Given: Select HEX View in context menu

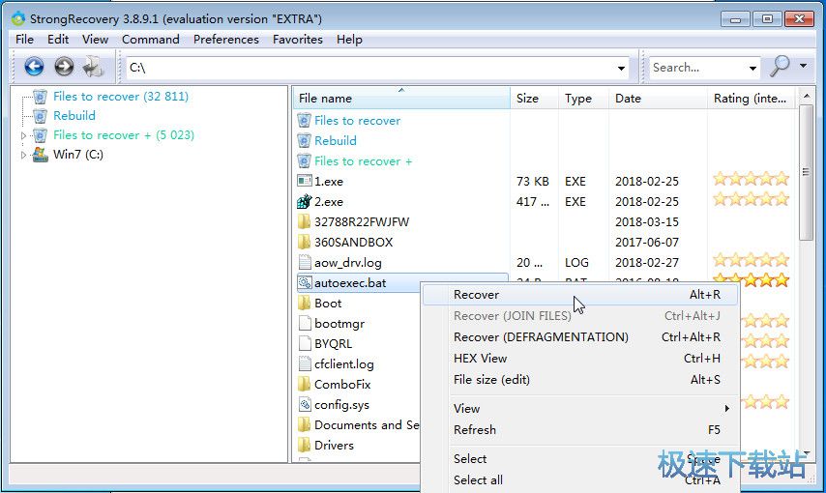Looking at the screenshot, I should click(x=481, y=359).
